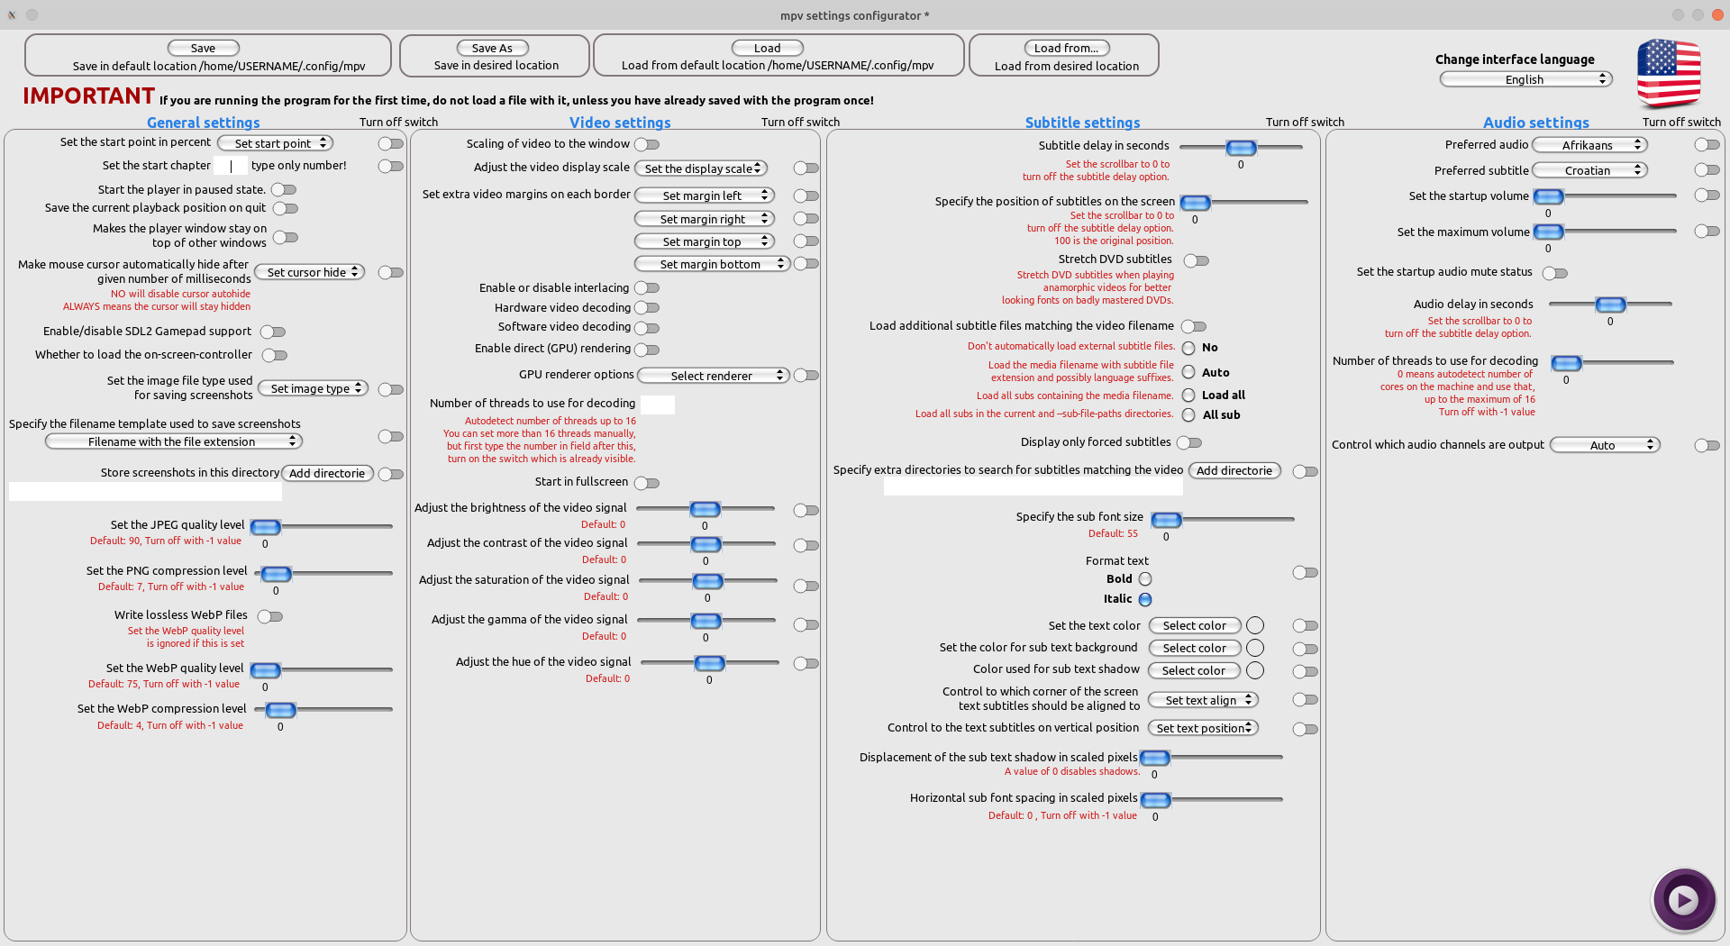Toggle on-screen-controller loading switch

coord(275,355)
